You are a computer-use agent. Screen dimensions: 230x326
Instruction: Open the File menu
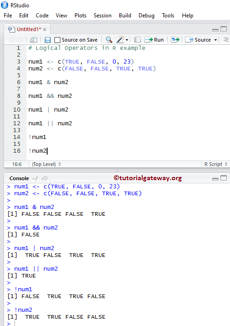pos(8,16)
